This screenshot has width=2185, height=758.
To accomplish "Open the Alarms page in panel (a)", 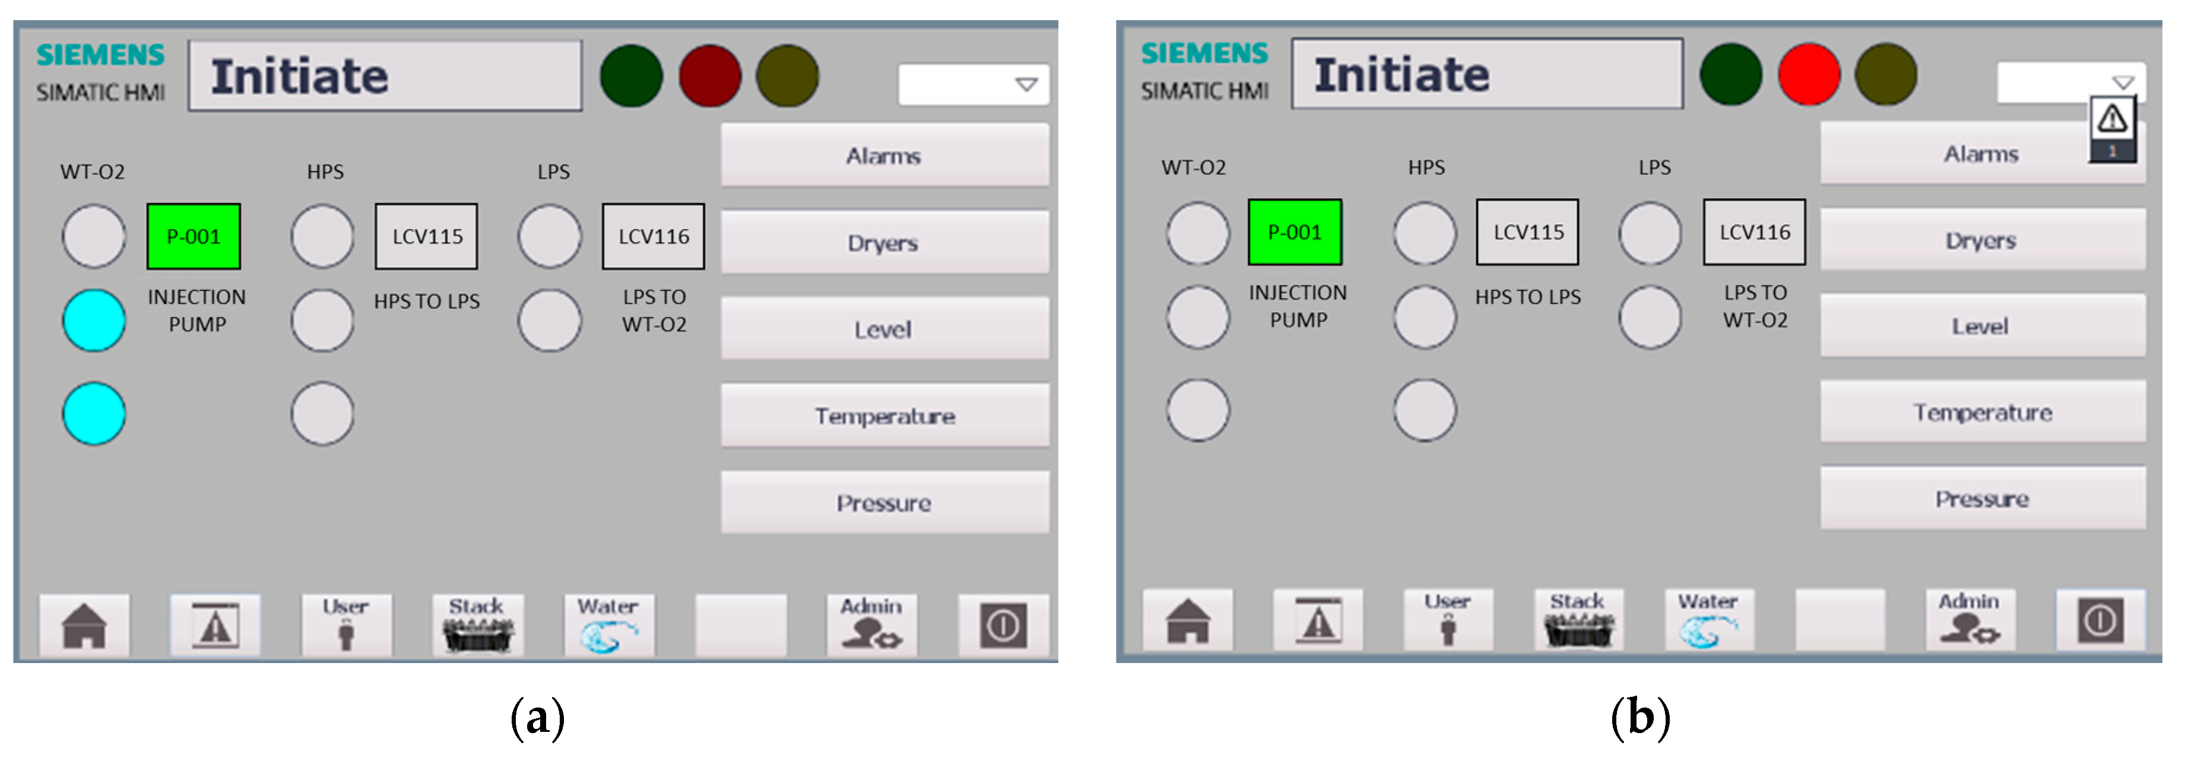I will coord(884,155).
